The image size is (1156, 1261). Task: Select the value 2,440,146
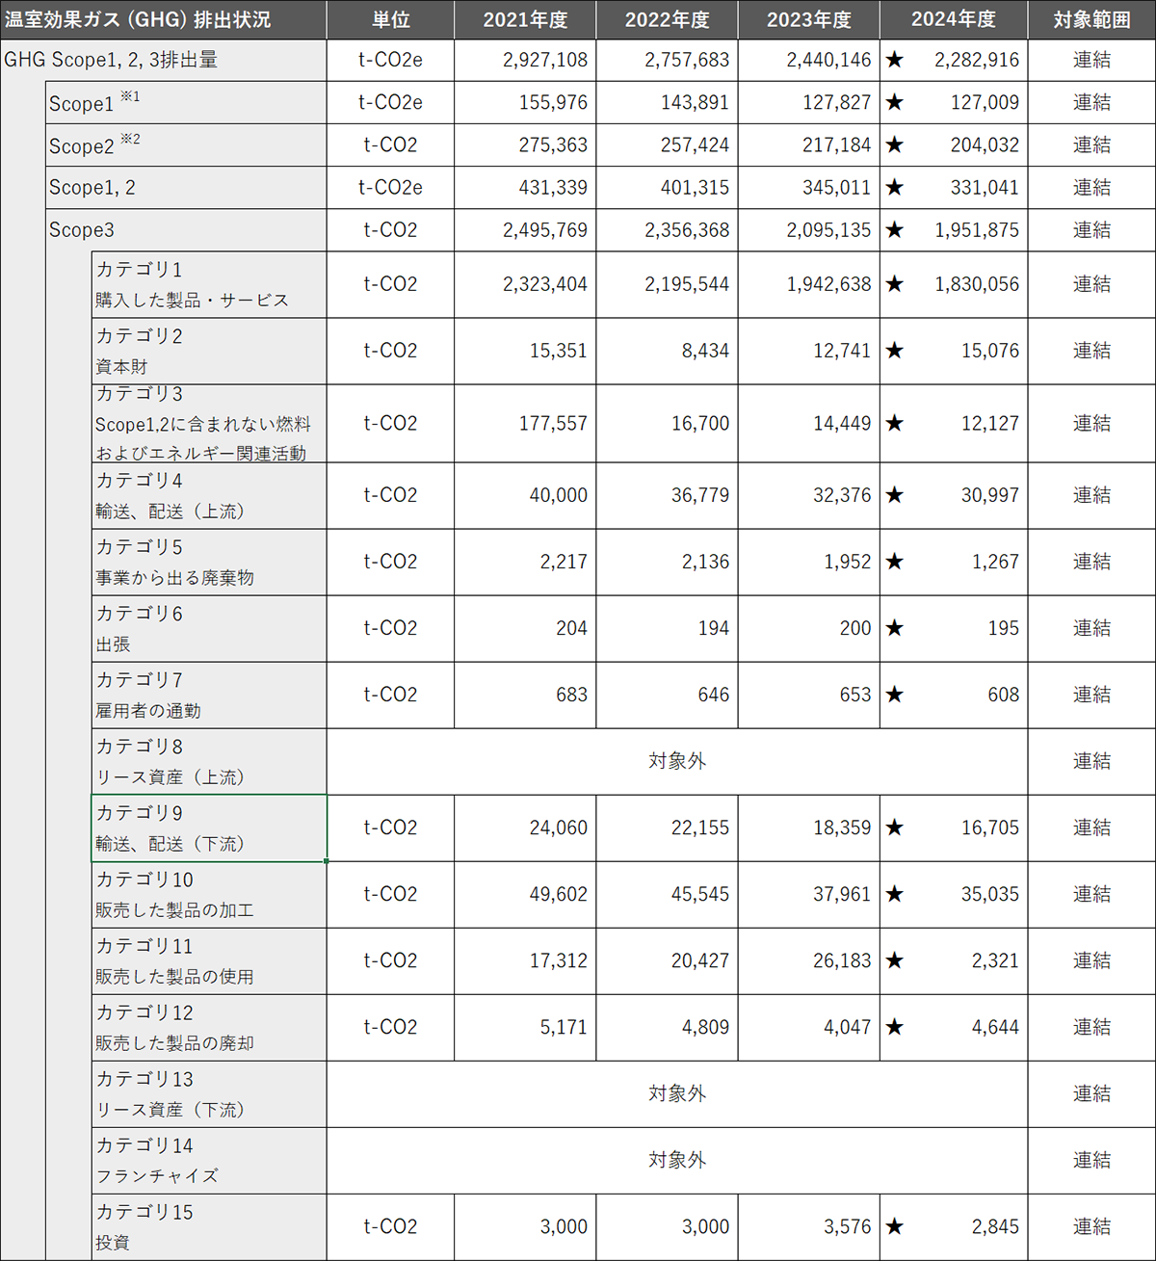828,60
